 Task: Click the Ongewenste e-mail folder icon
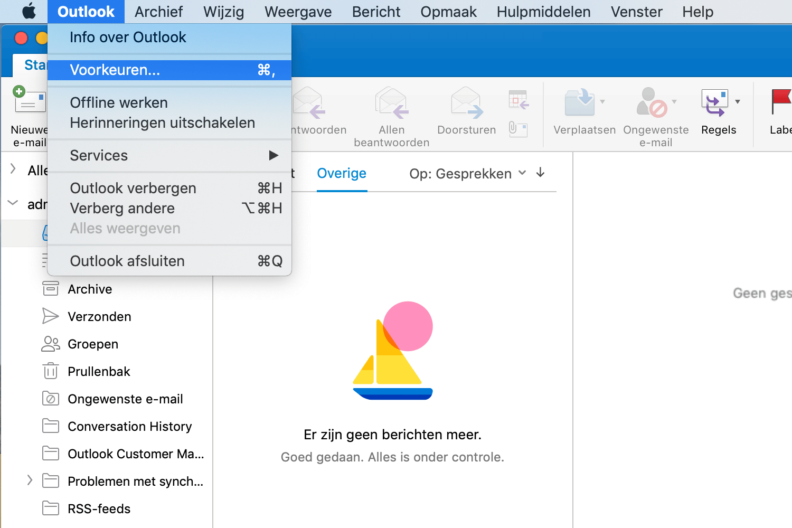point(51,399)
